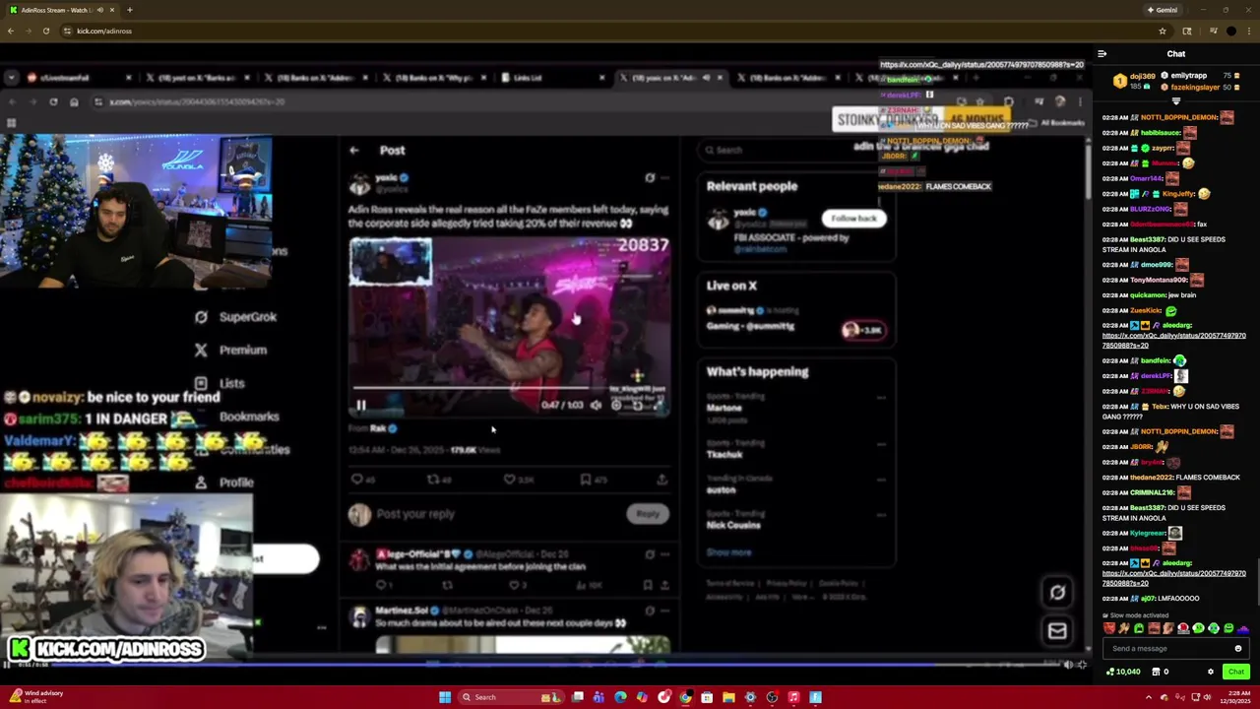Mute the tweet video sound

pyautogui.click(x=596, y=405)
